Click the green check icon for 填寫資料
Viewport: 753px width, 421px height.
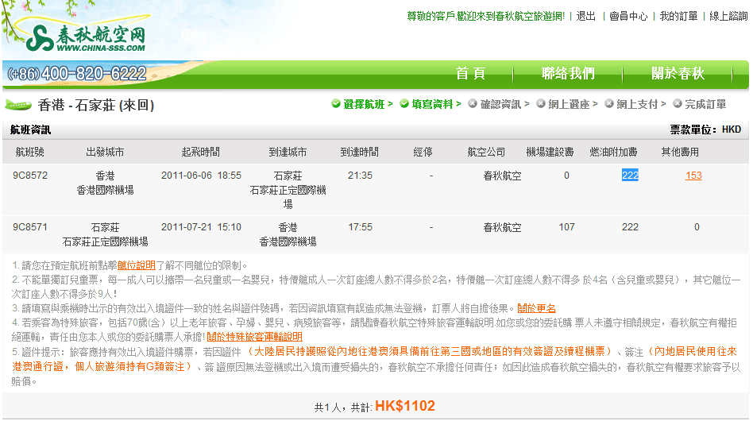click(x=404, y=104)
